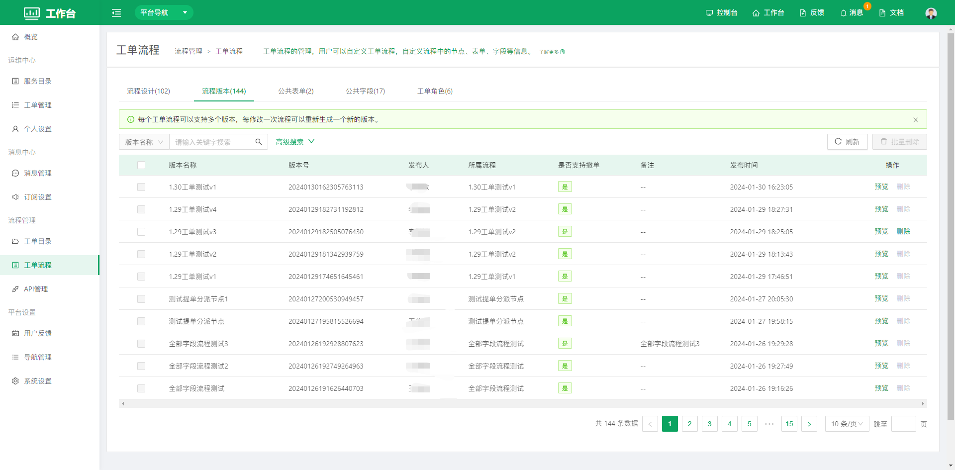Click the 刷新 refresh button
Viewport: 955px width, 470px height.
pos(847,142)
